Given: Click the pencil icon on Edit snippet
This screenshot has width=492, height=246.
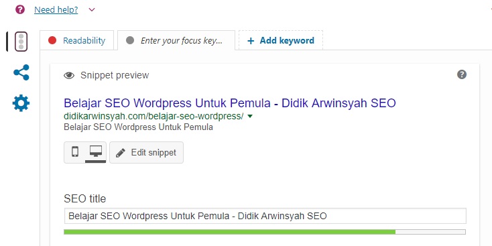Looking at the screenshot, I should 121,153.
